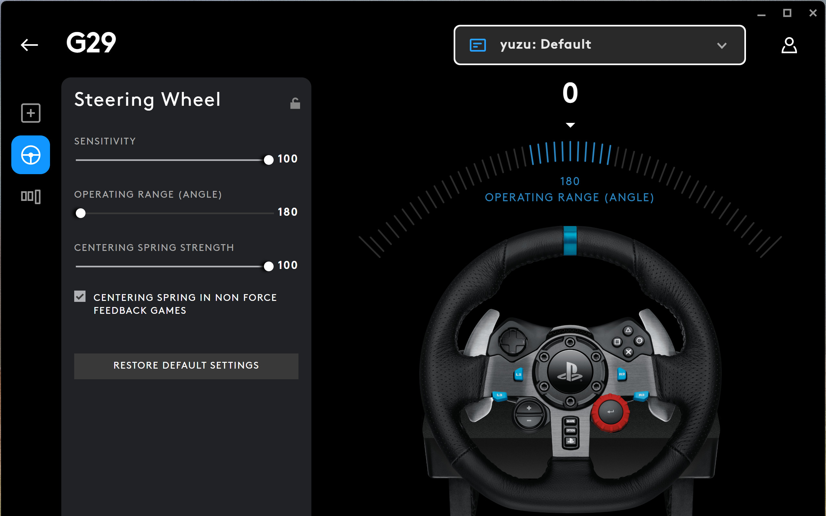Viewport: 826px width, 516px height.
Task: Lock the Steering Wheel settings
Action: [294, 103]
